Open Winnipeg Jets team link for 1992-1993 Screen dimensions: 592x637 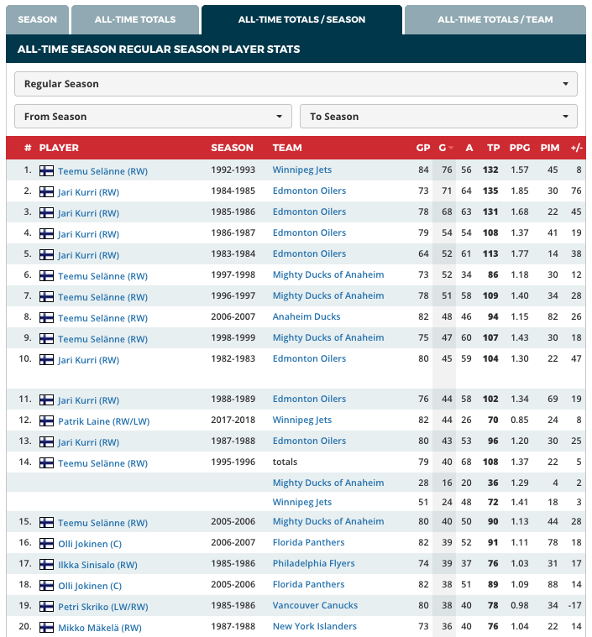click(302, 170)
